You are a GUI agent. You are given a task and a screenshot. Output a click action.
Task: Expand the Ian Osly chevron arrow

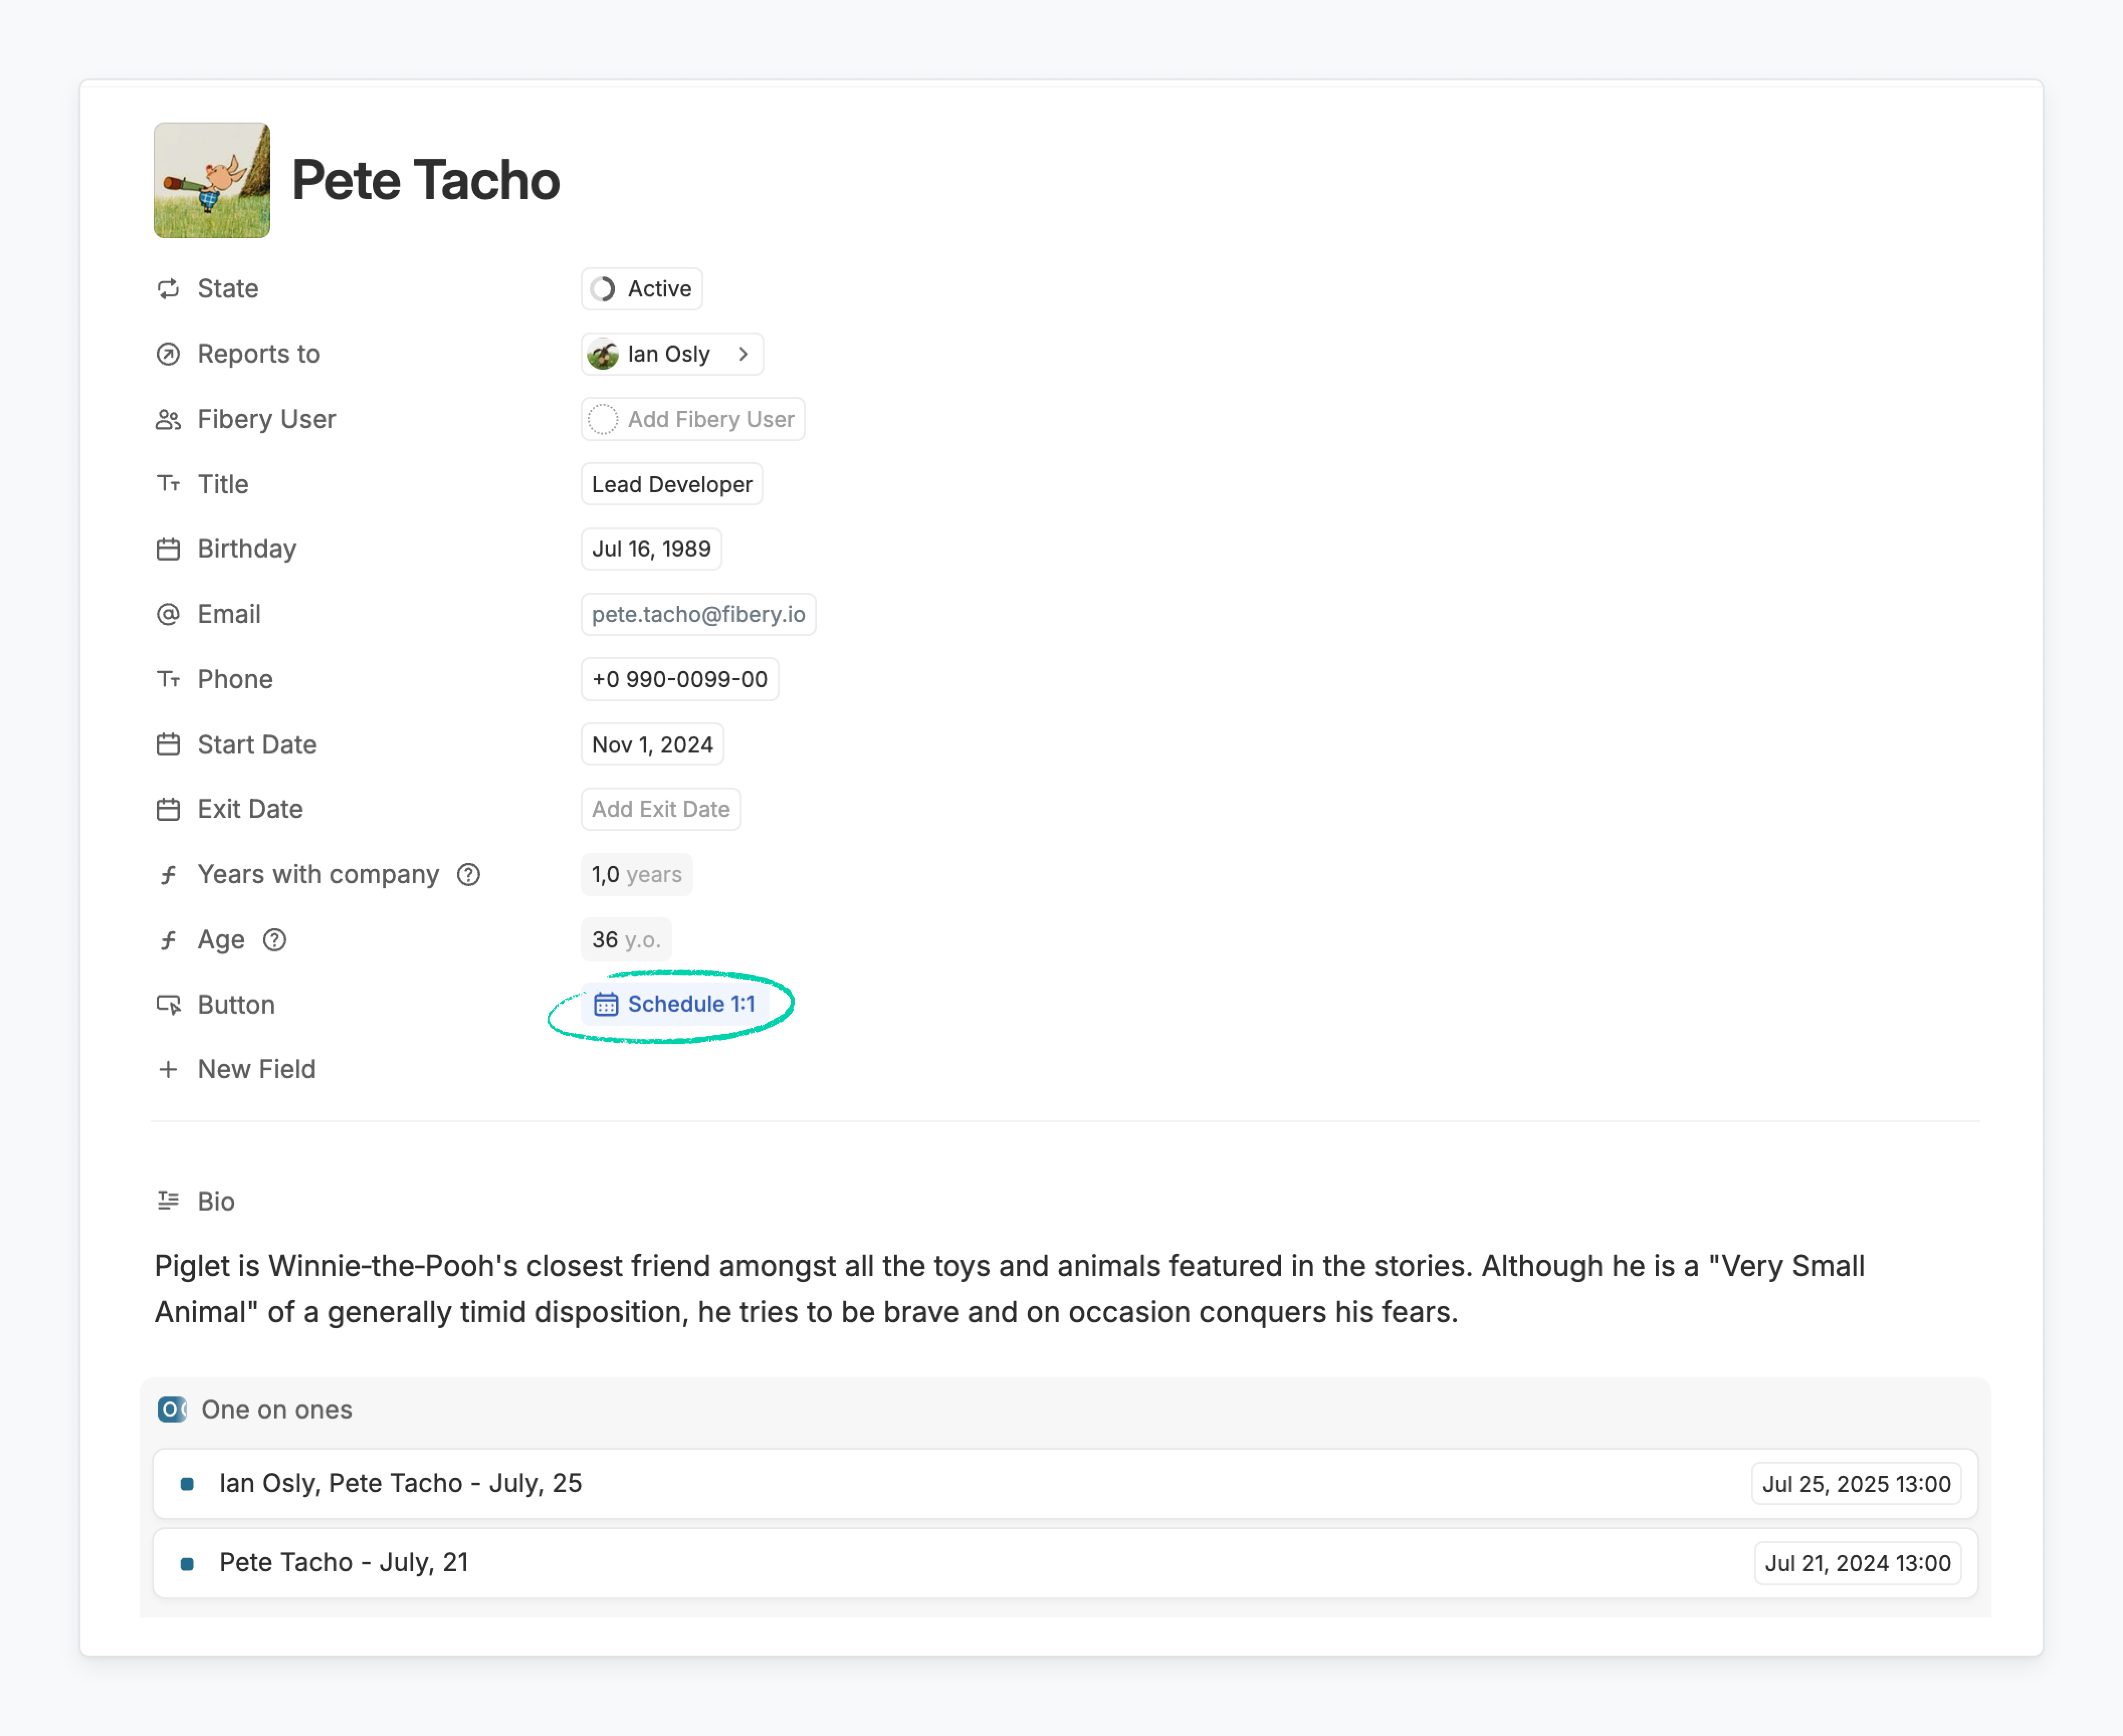(x=743, y=354)
